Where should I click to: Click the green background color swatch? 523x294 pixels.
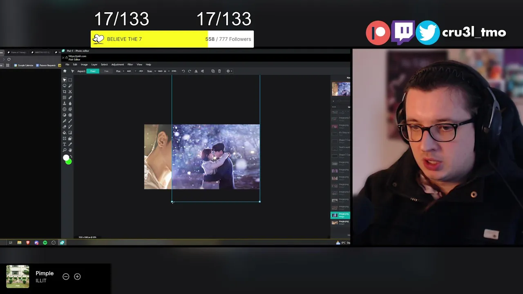pos(69,162)
